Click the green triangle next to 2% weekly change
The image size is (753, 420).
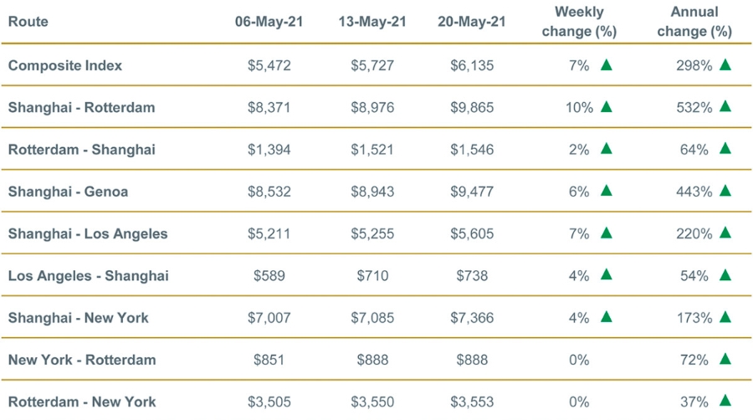click(607, 148)
